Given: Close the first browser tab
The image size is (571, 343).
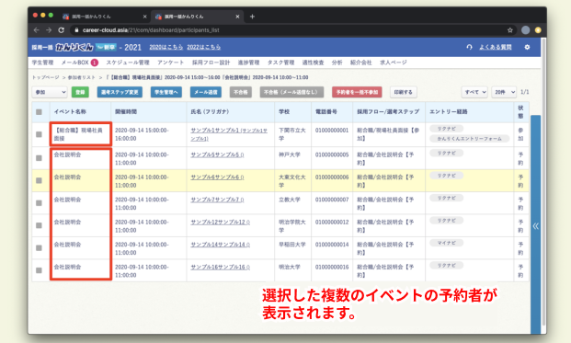Looking at the screenshot, I should [x=144, y=17].
